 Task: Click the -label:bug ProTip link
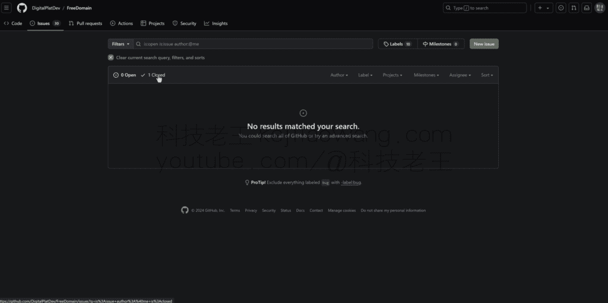(x=351, y=183)
